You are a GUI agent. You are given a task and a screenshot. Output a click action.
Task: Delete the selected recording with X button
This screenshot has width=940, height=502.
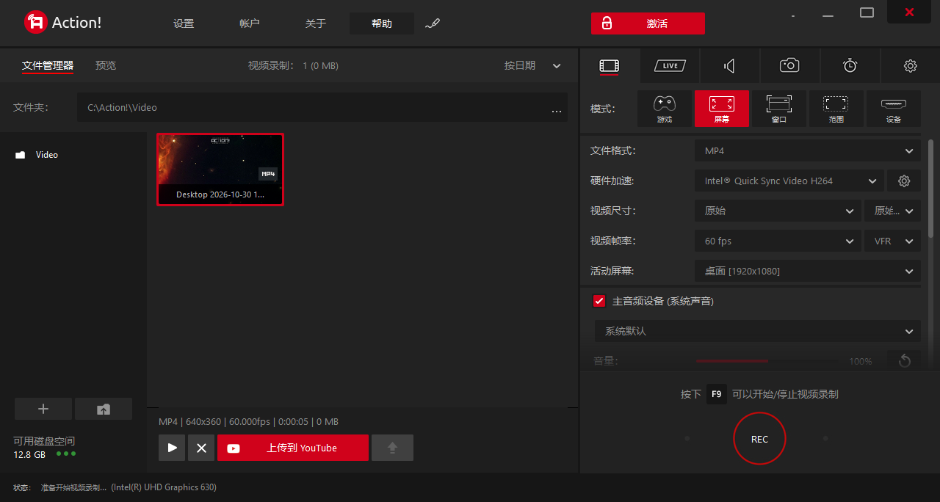pos(201,448)
